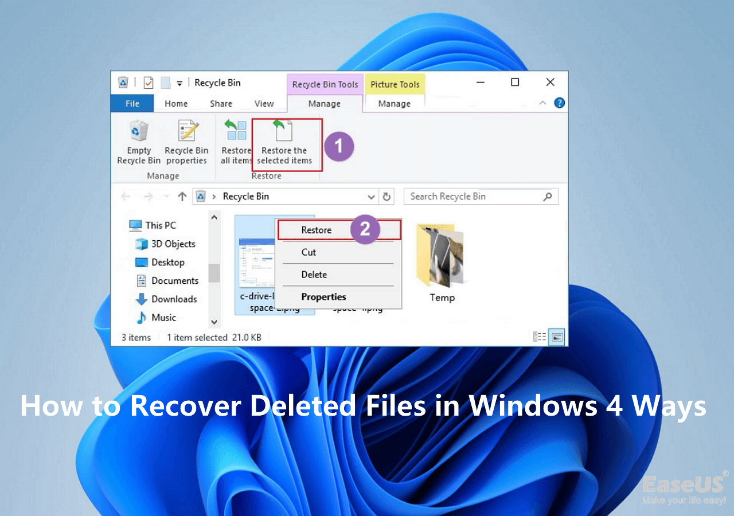This screenshot has width=734, height=516.
Task: Switch to the Share ribbon tab
Action: coord(221,103)
